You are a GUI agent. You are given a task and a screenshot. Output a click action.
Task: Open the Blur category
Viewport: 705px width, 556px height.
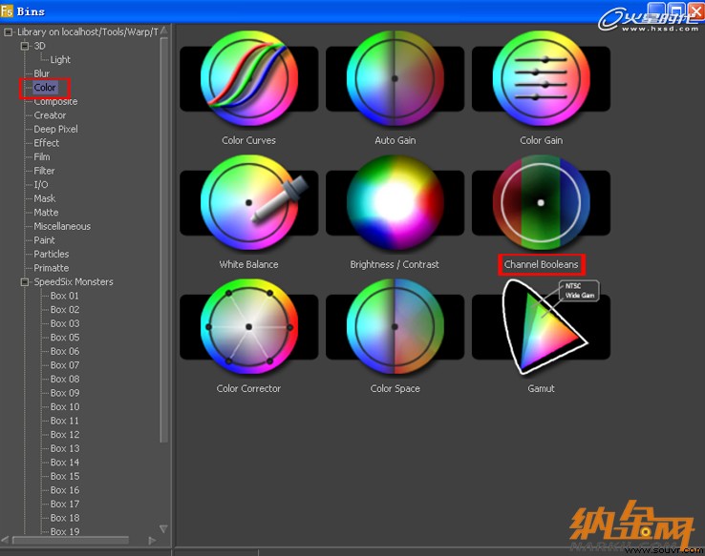[x=41, y=73]
